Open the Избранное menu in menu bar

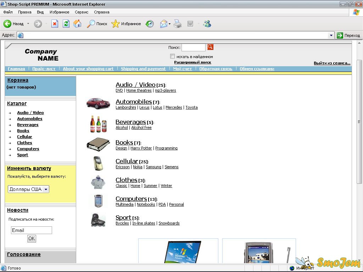point(59,12)
